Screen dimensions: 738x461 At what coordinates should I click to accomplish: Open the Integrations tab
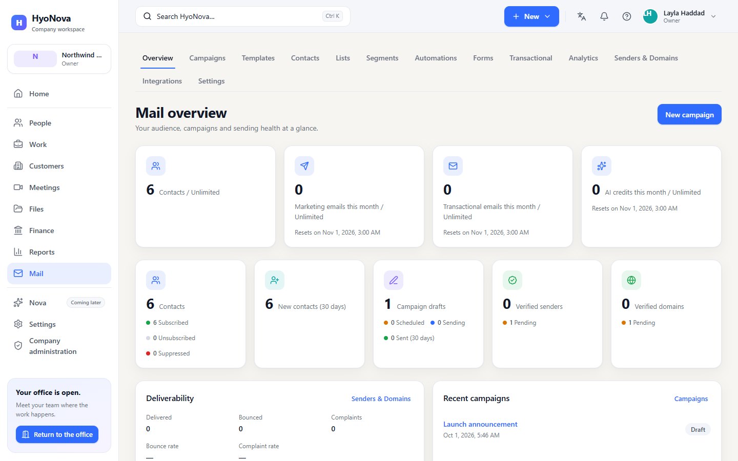(x=162, y=81)
